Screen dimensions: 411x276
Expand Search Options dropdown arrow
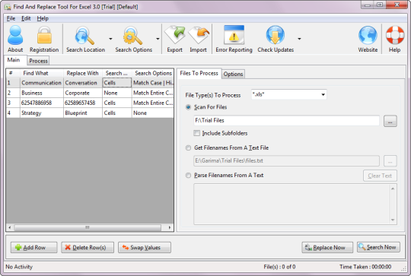coord(158,39)
